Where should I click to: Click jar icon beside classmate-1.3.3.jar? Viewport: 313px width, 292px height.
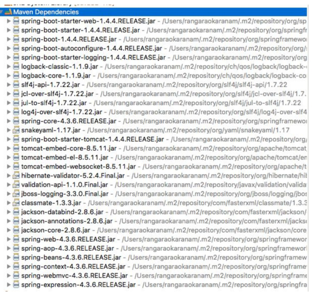pos(16,203)
